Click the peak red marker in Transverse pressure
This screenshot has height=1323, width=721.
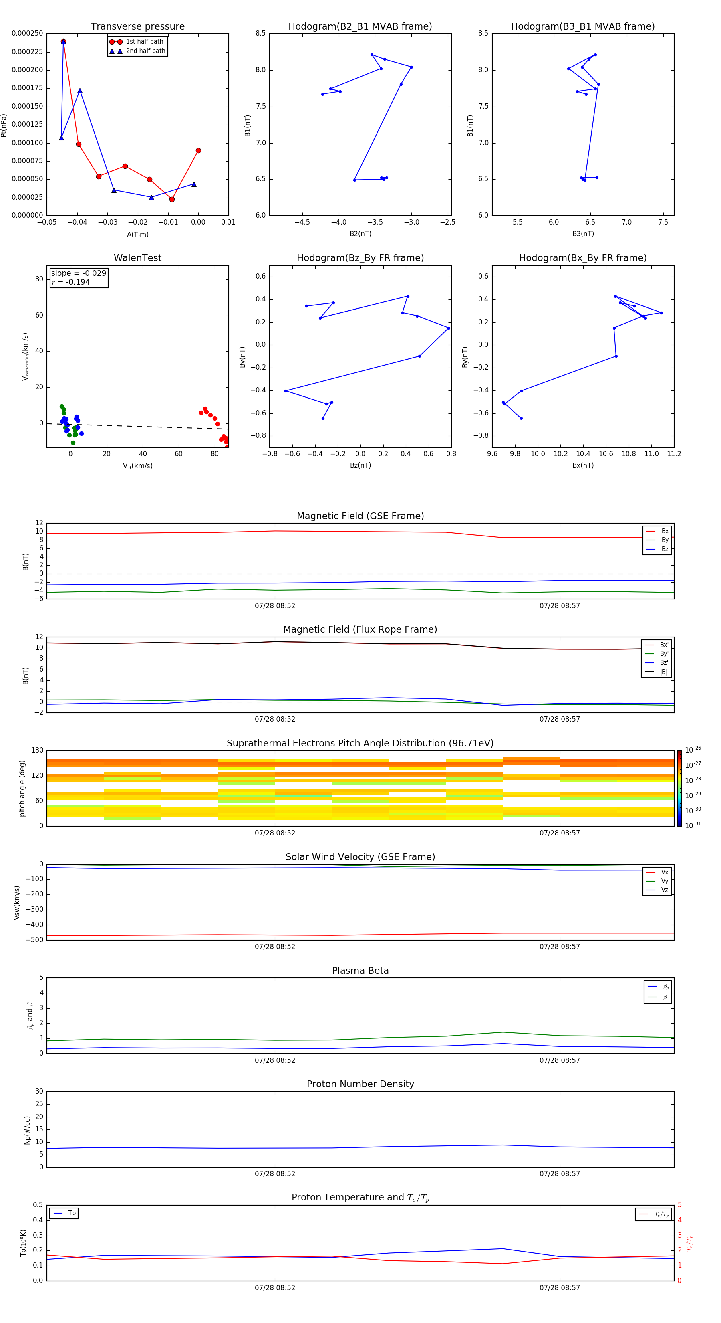63,42
